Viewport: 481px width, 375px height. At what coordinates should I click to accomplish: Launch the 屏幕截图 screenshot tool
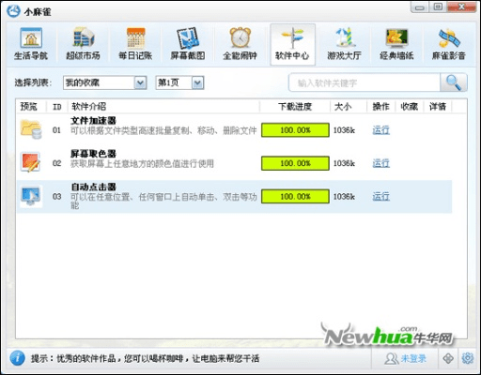tap(188, 44)
